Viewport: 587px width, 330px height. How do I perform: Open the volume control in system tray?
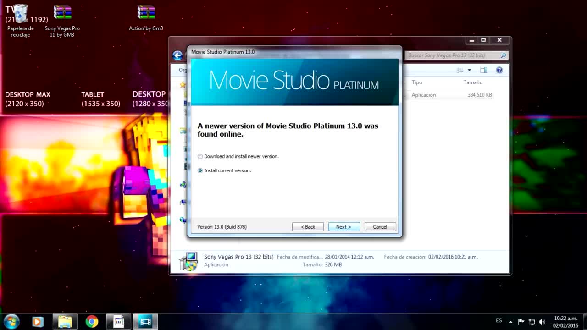pyautogui.click(x=542, y=321)
